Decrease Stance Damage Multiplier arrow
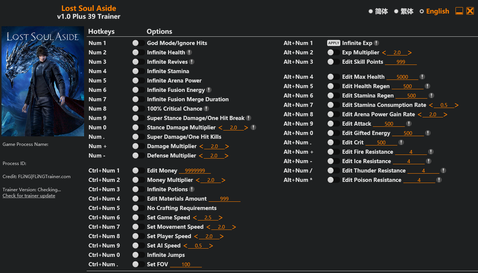 tap(220, 128)
